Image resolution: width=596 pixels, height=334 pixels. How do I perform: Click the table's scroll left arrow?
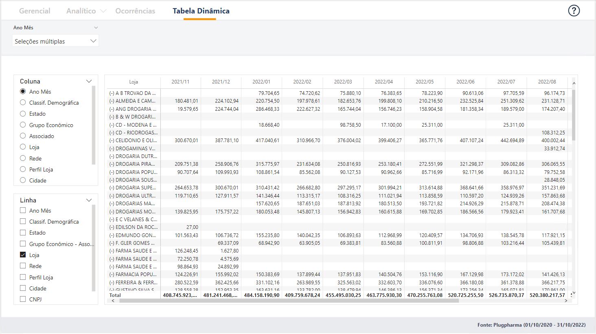coord(113,301)
